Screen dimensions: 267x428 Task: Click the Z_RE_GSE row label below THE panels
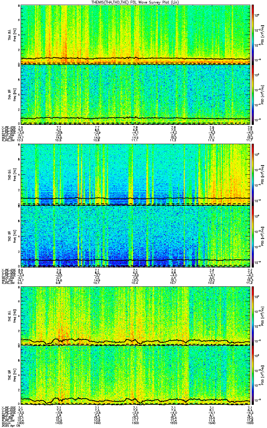[x=8, y=413]
